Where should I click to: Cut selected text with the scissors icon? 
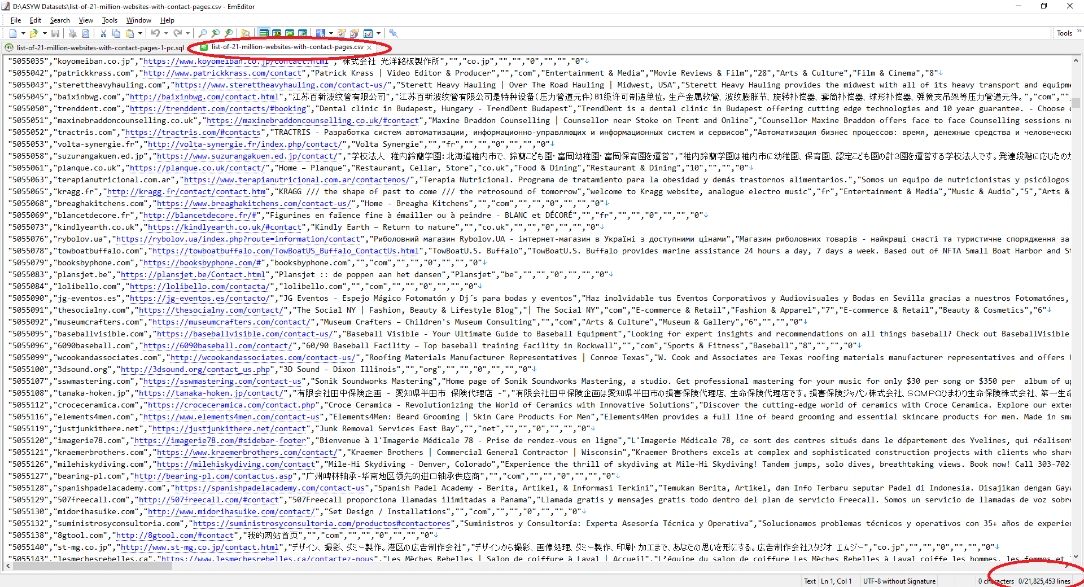[x=103, y=33]
